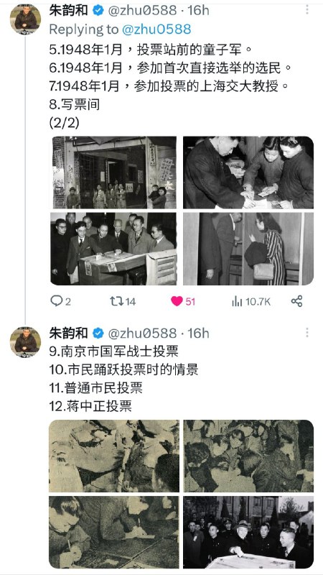This screenshot has width=323, height=575.
Task: Open more options on the second tweet
Action: [x=307, y=333]
